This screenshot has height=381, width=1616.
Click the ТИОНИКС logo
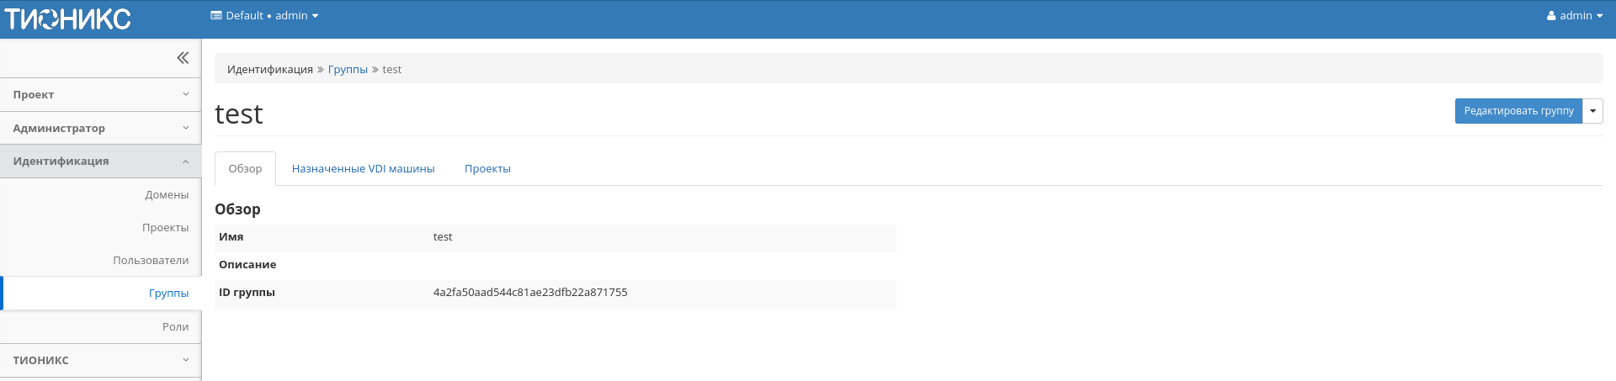tap(68, 19)
